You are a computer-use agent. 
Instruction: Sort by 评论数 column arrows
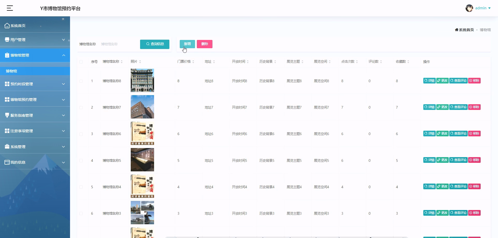(x=381, y=62)
